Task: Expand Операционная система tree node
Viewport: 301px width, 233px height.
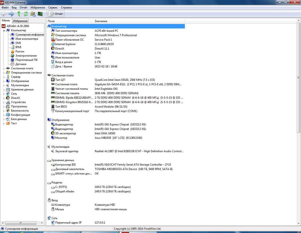Action: coord(4,73)
